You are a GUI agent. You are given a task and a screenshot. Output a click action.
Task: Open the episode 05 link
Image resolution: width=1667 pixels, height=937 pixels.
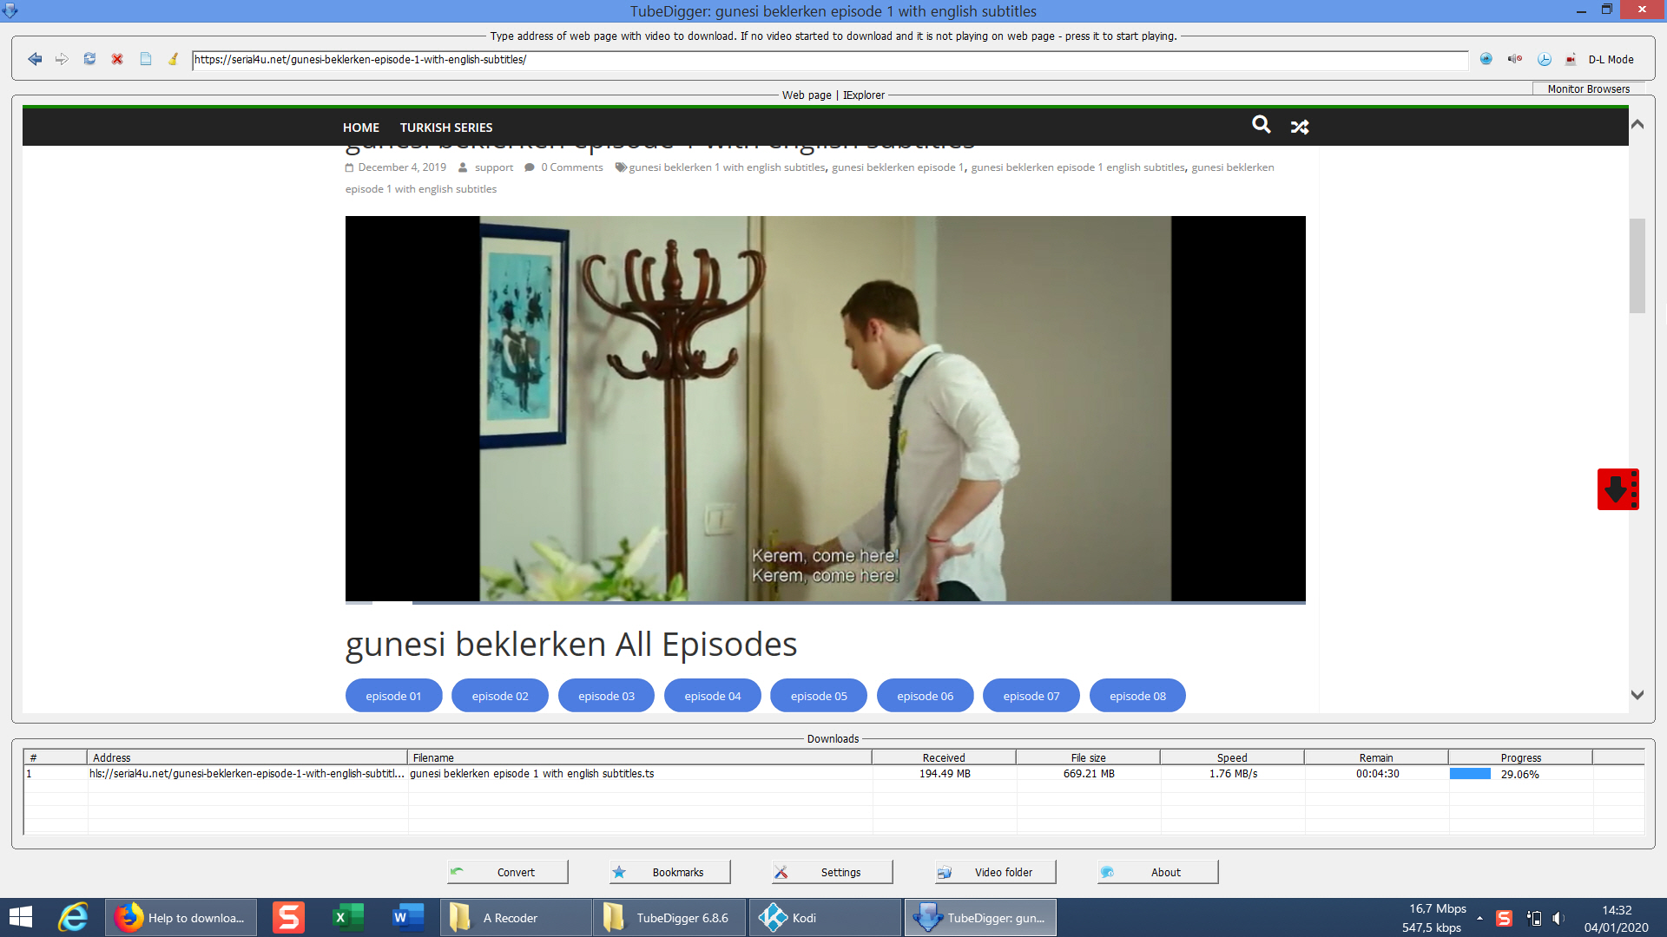[x=818, y=696]
